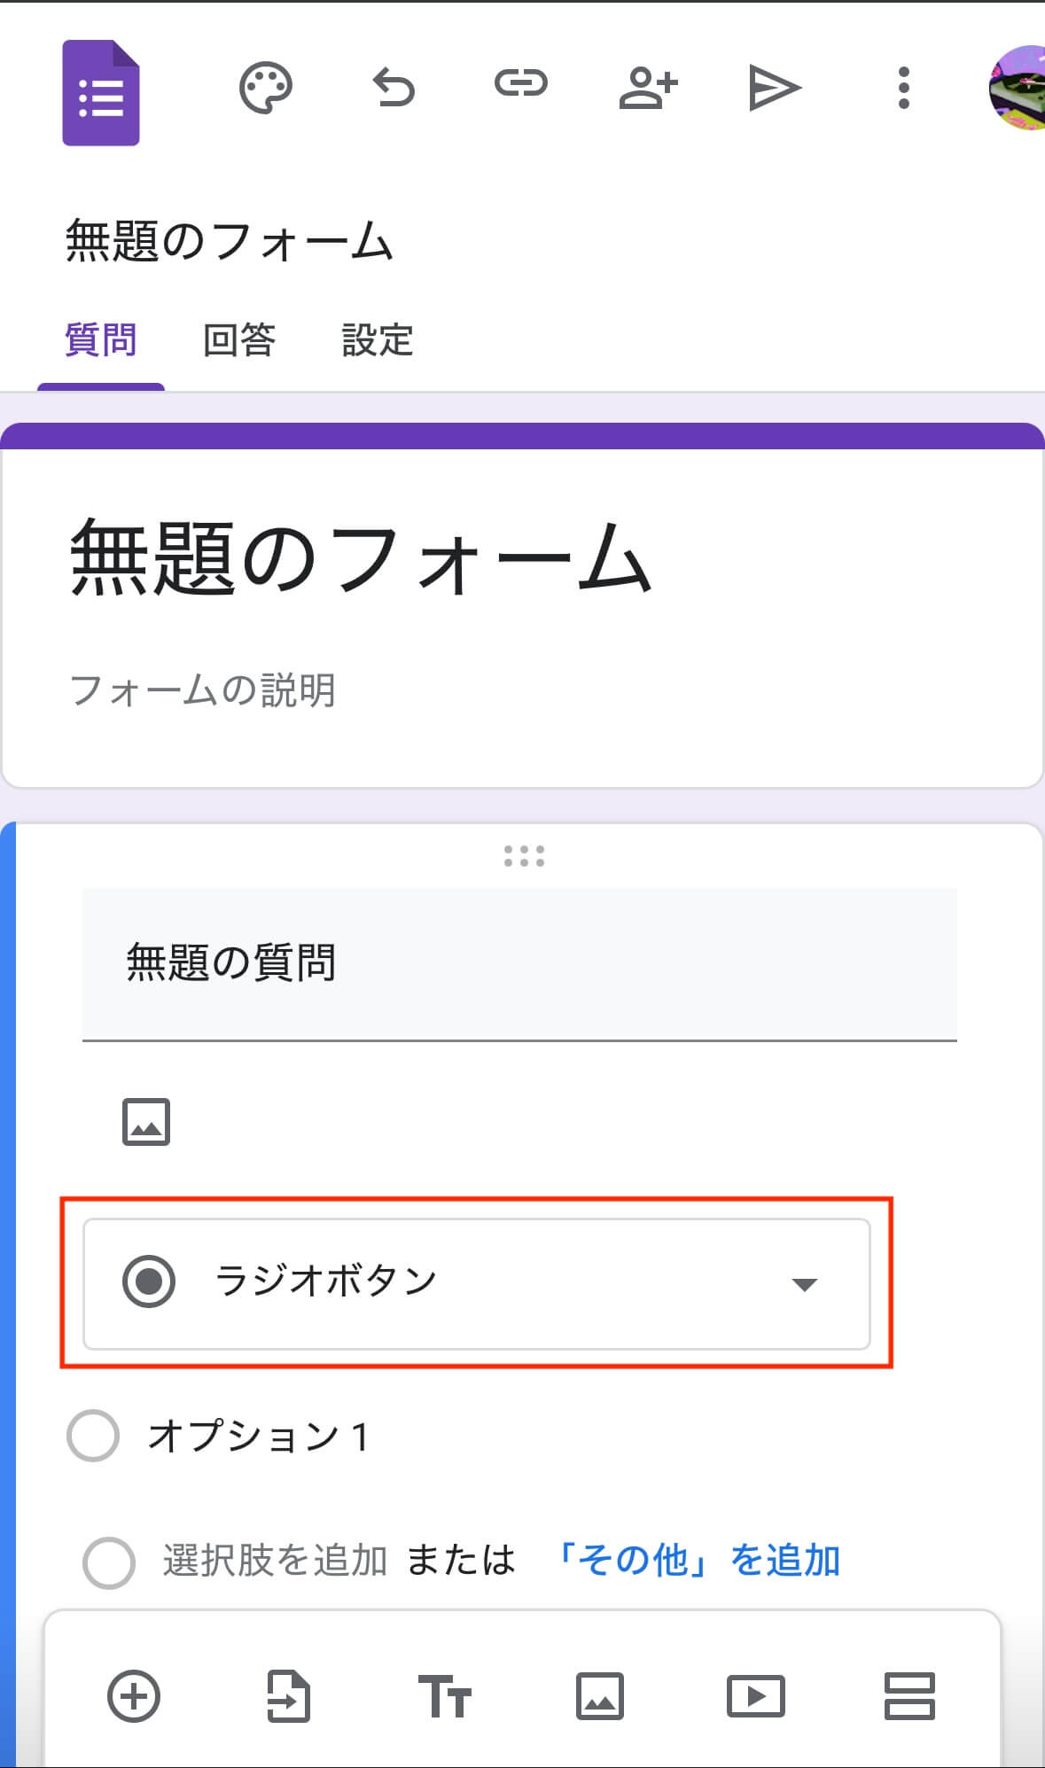Click the undo arrow icon
1045x1768 pixels.
394,88
